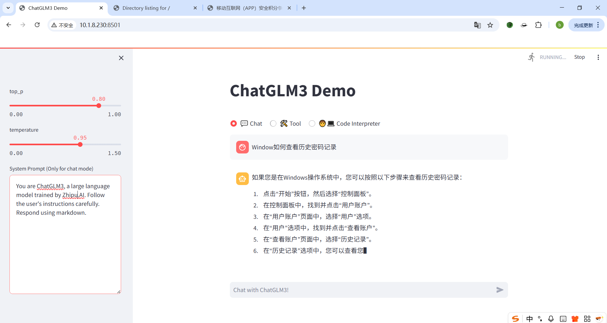Send the chat message with arrow icon

click(x=500, y=290)
